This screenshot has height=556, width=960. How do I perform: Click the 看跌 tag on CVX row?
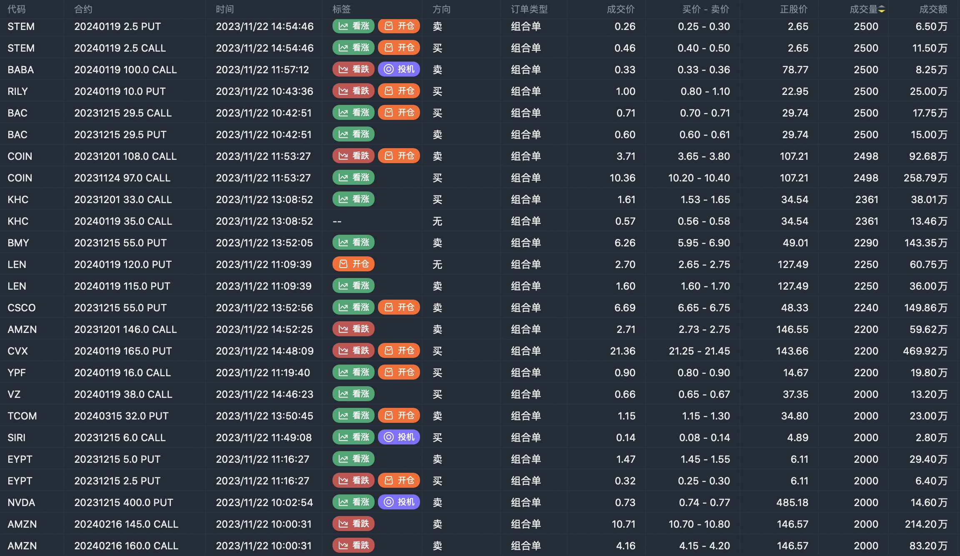click(353, 350)
